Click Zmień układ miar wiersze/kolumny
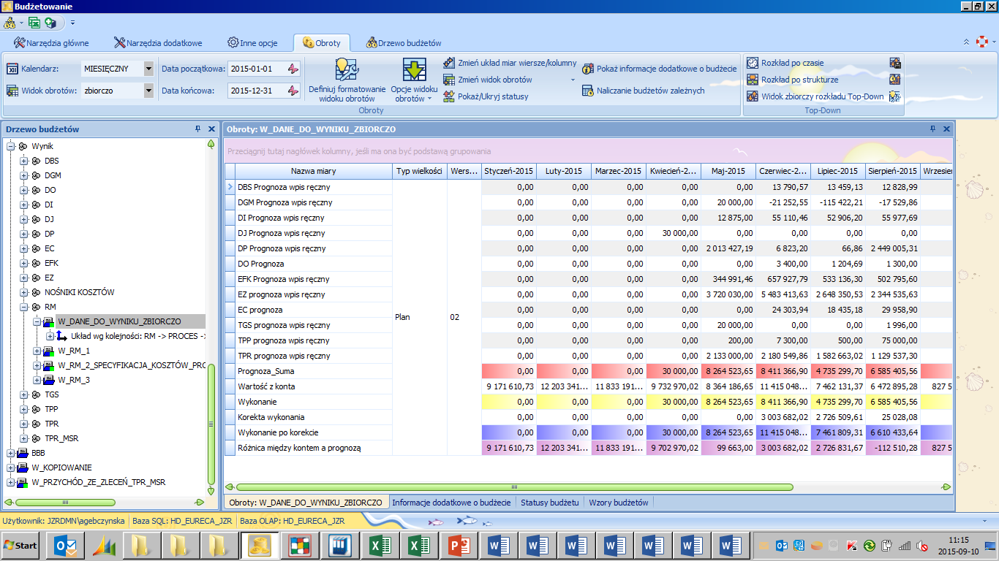 pos(510,63)
